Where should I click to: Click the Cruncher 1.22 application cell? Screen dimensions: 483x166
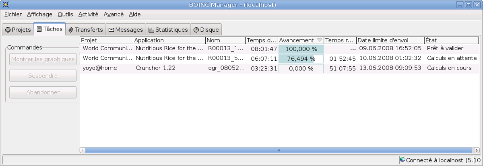point(155,68)
